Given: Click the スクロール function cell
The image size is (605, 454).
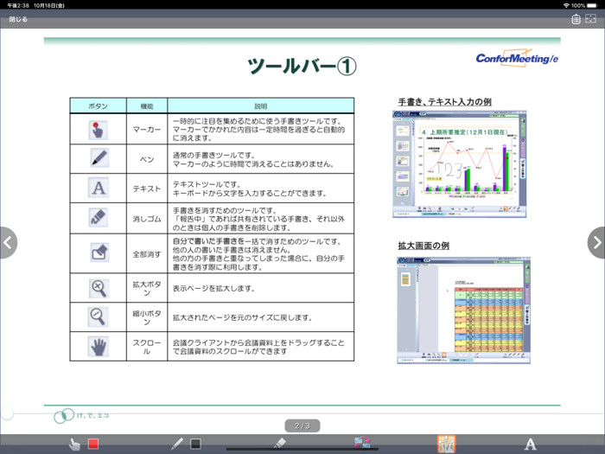Looking at the screenshot, I should (x=147, y=347).
